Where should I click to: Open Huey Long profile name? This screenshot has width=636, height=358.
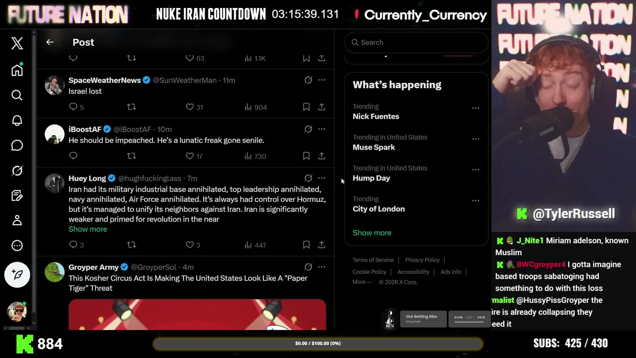(87, 178)
